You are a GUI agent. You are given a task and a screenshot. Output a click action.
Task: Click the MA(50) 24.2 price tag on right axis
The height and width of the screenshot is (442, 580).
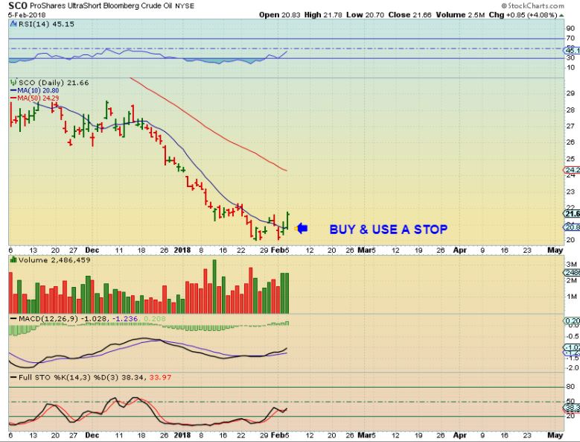(572, 170)
